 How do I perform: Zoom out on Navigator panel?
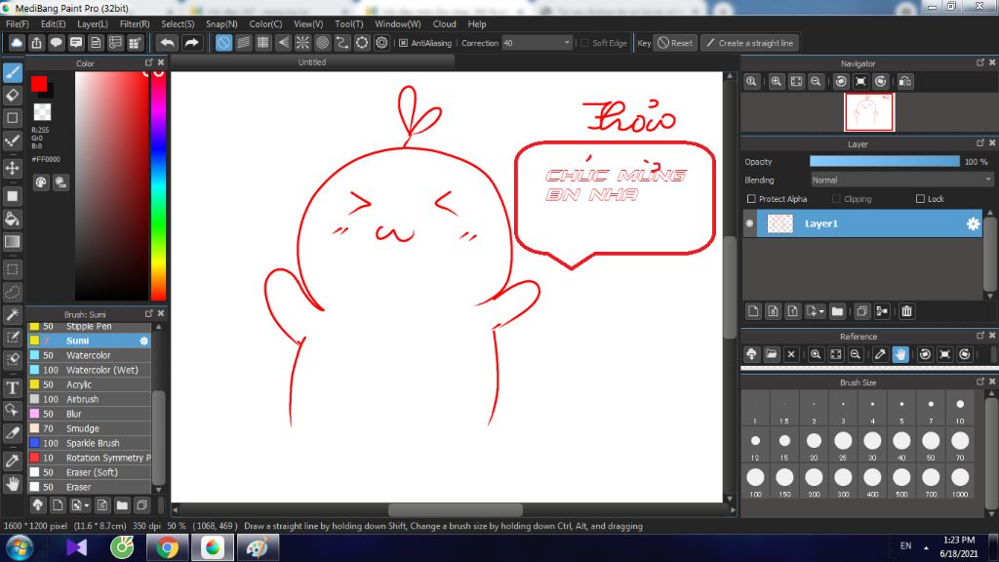816,82
